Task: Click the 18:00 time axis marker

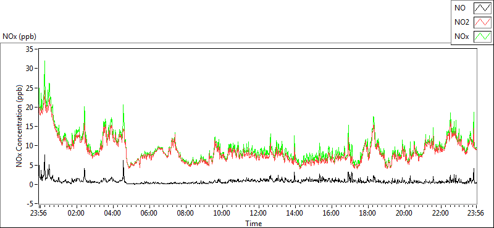Action: point(367,213)
